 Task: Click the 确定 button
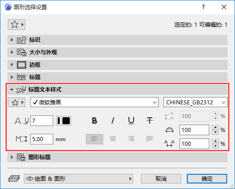pyautogui.click(x=207, y=179)
